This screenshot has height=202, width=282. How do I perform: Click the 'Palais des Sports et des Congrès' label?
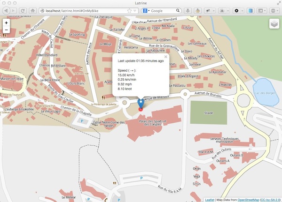pos(152,123)
